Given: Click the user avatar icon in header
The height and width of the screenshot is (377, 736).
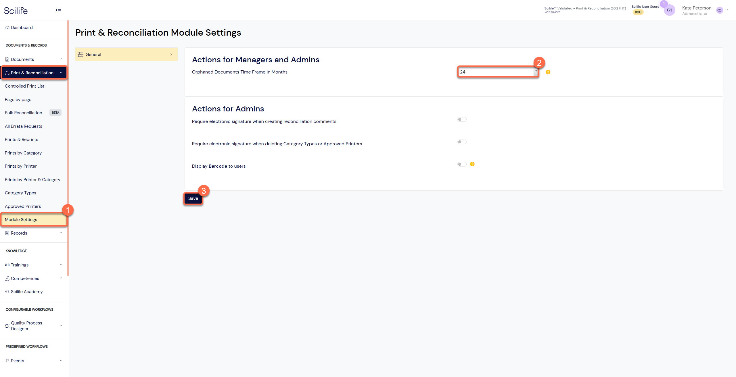Looking at the screenshot, I should 720,10.
